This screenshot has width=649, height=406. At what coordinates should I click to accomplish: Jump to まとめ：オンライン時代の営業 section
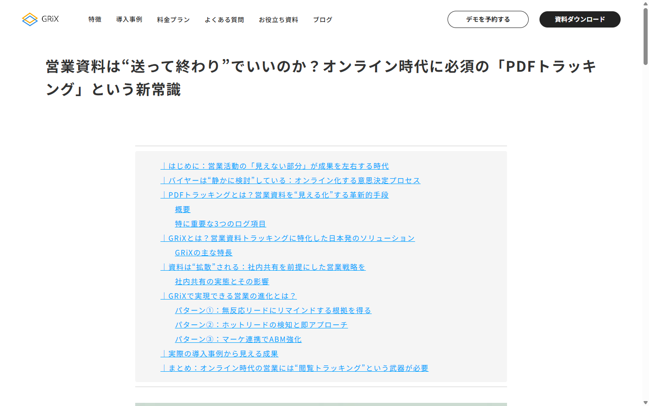(x=294, y=368)
